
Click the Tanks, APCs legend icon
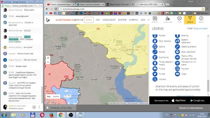pyautogui.click(x=177, y=57)
